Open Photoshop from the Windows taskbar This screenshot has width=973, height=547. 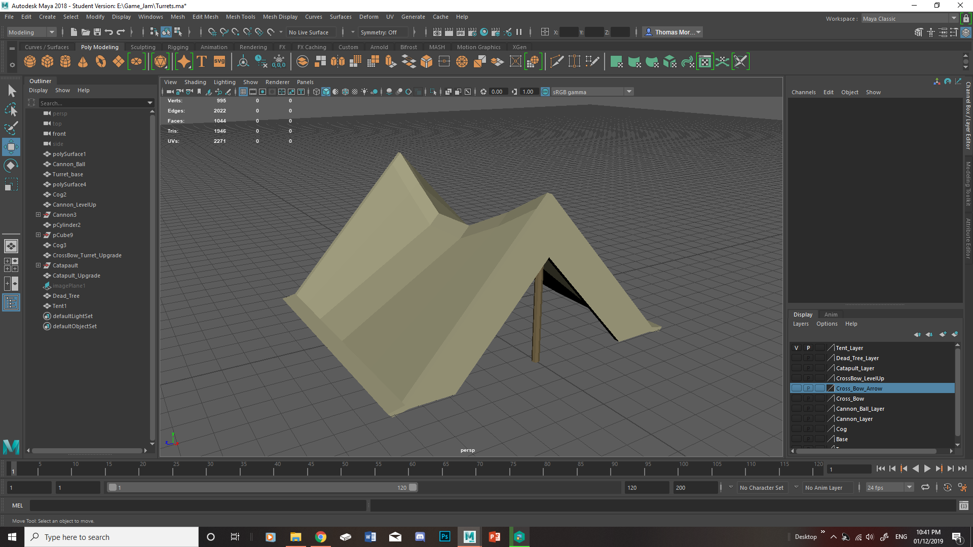tap(444, 537)
